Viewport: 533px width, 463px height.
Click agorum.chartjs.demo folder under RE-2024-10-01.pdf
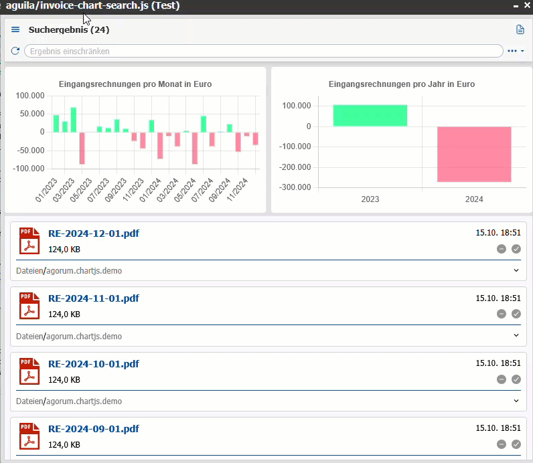coord(84,401)
